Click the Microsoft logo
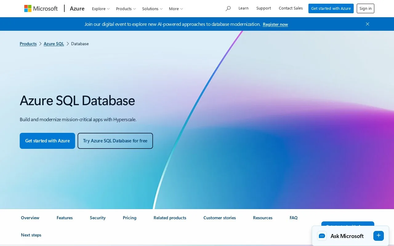This screenshot has height=246, width=394. [41, 9]
